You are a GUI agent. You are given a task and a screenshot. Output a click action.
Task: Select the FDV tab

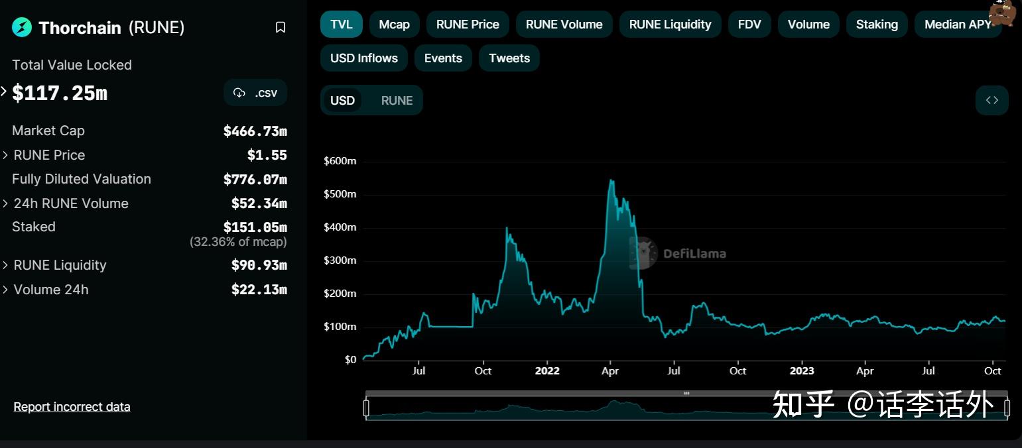749,24
